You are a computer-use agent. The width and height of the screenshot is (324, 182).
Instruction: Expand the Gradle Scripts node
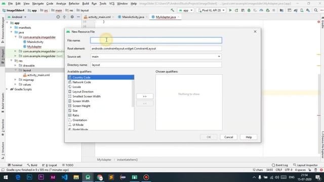pyautogui.click(x=7, y=89)
